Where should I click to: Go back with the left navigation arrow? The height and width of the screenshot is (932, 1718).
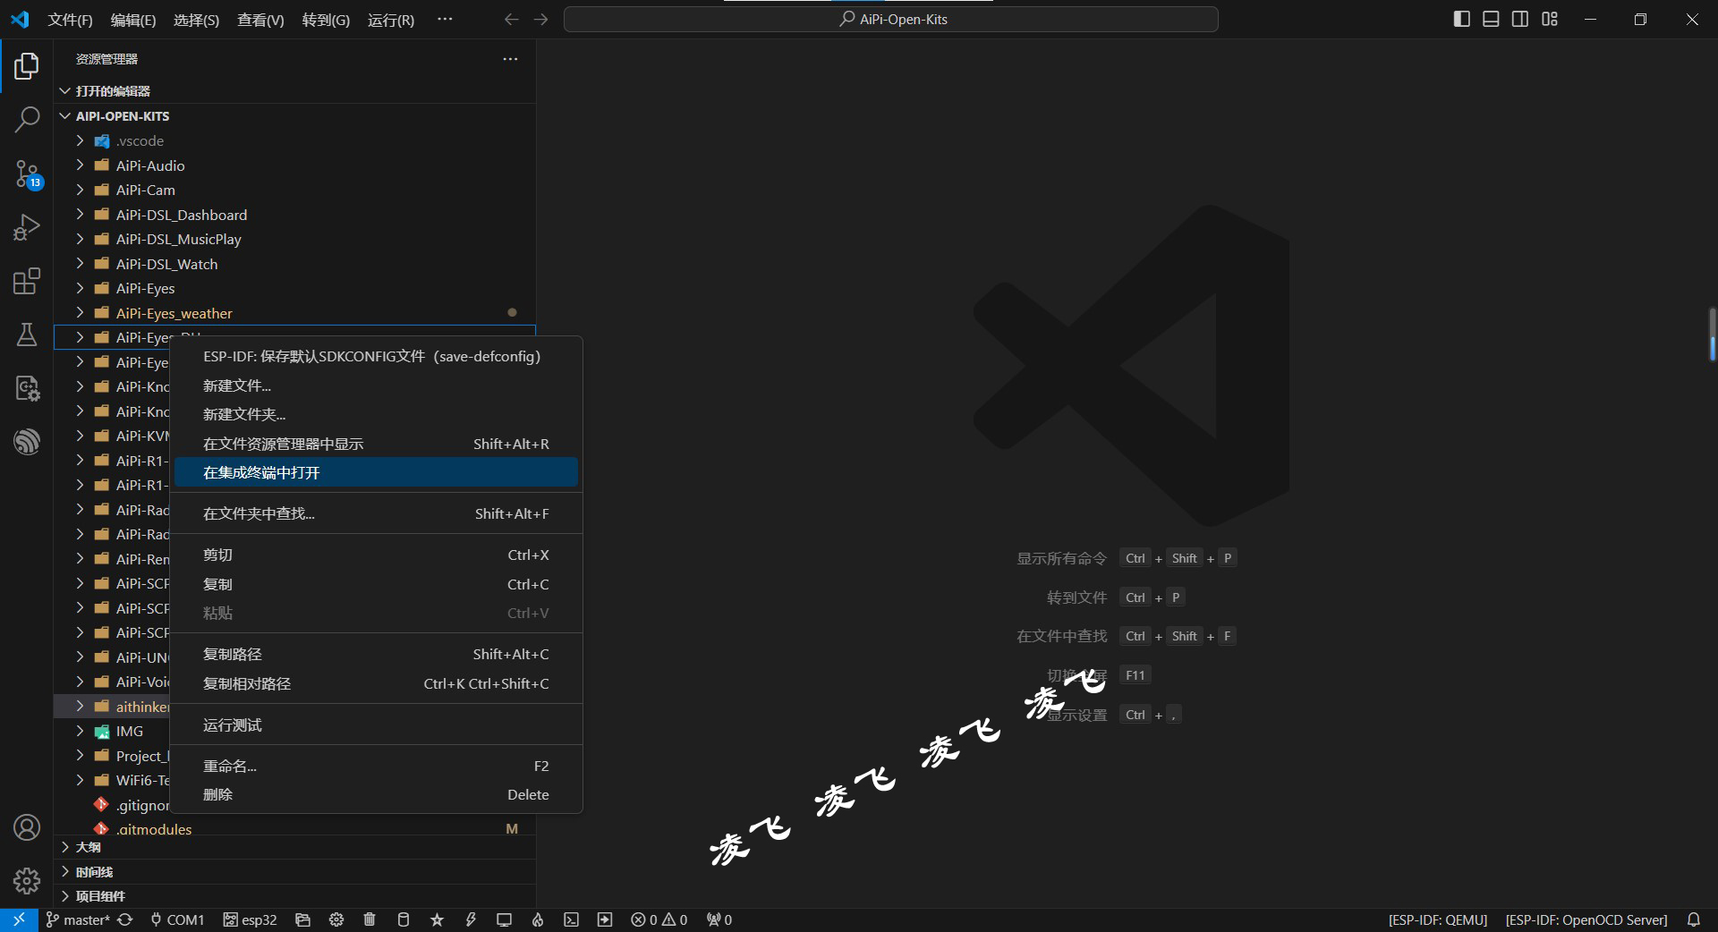[511, 19]
